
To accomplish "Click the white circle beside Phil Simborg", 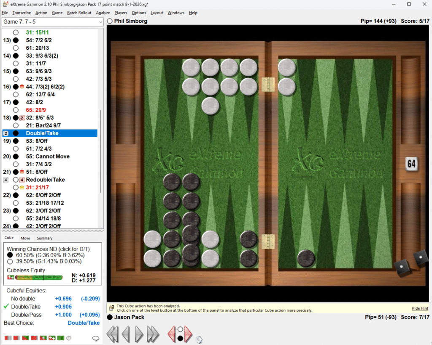I will [x=110, y=21].
